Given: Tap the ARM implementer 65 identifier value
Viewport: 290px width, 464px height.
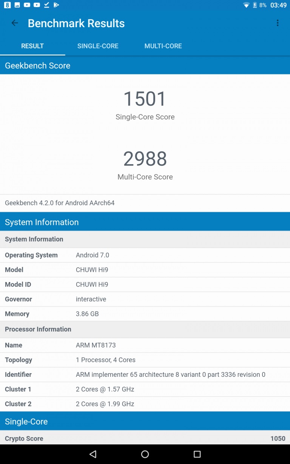Looking at the screenshot, I should coord(171,375).
